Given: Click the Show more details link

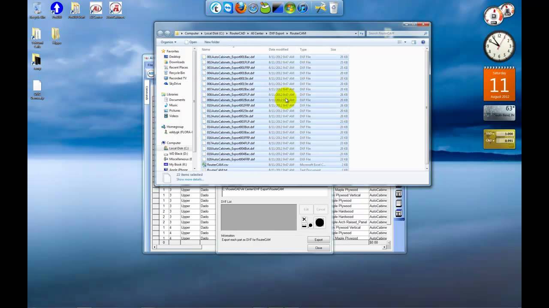Looking at the screenshot, I should 190,179.
